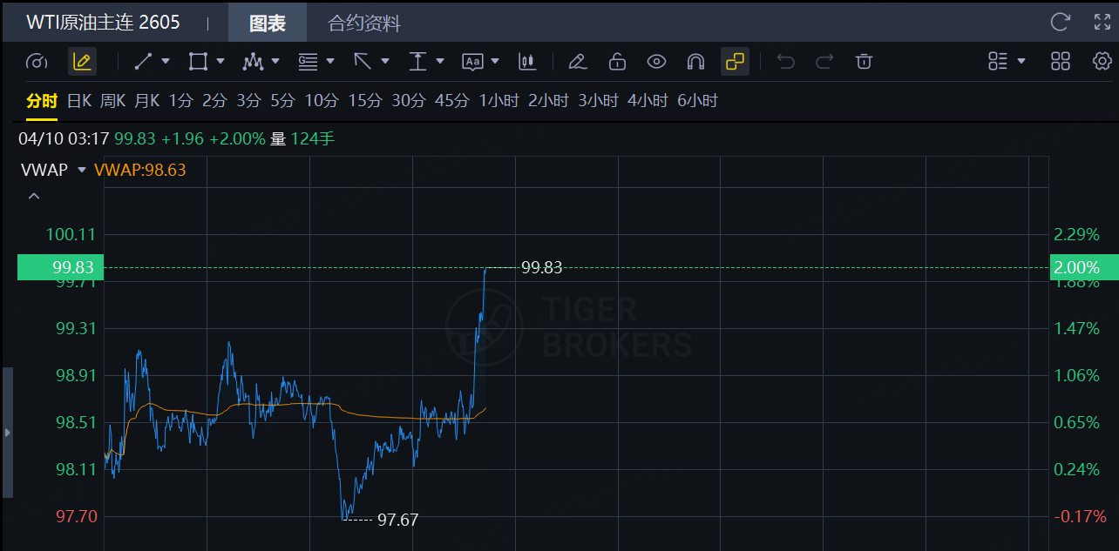Select the 3小时 interval
This screenshot has height=551, width=1119.
598,101
